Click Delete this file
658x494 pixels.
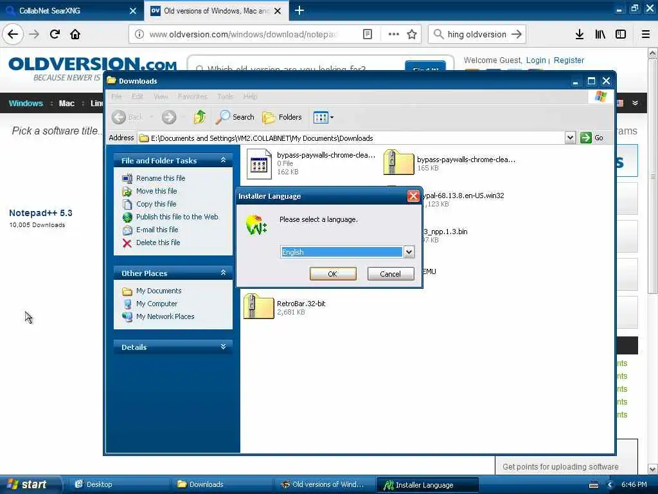tap(158, 242)
